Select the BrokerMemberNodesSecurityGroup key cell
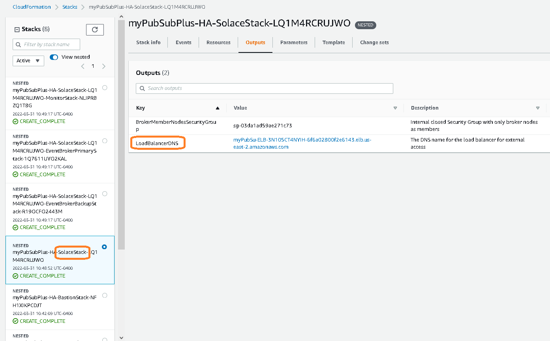Image resolution: width=550 pixels, height=341 pixels. (176, 126)
